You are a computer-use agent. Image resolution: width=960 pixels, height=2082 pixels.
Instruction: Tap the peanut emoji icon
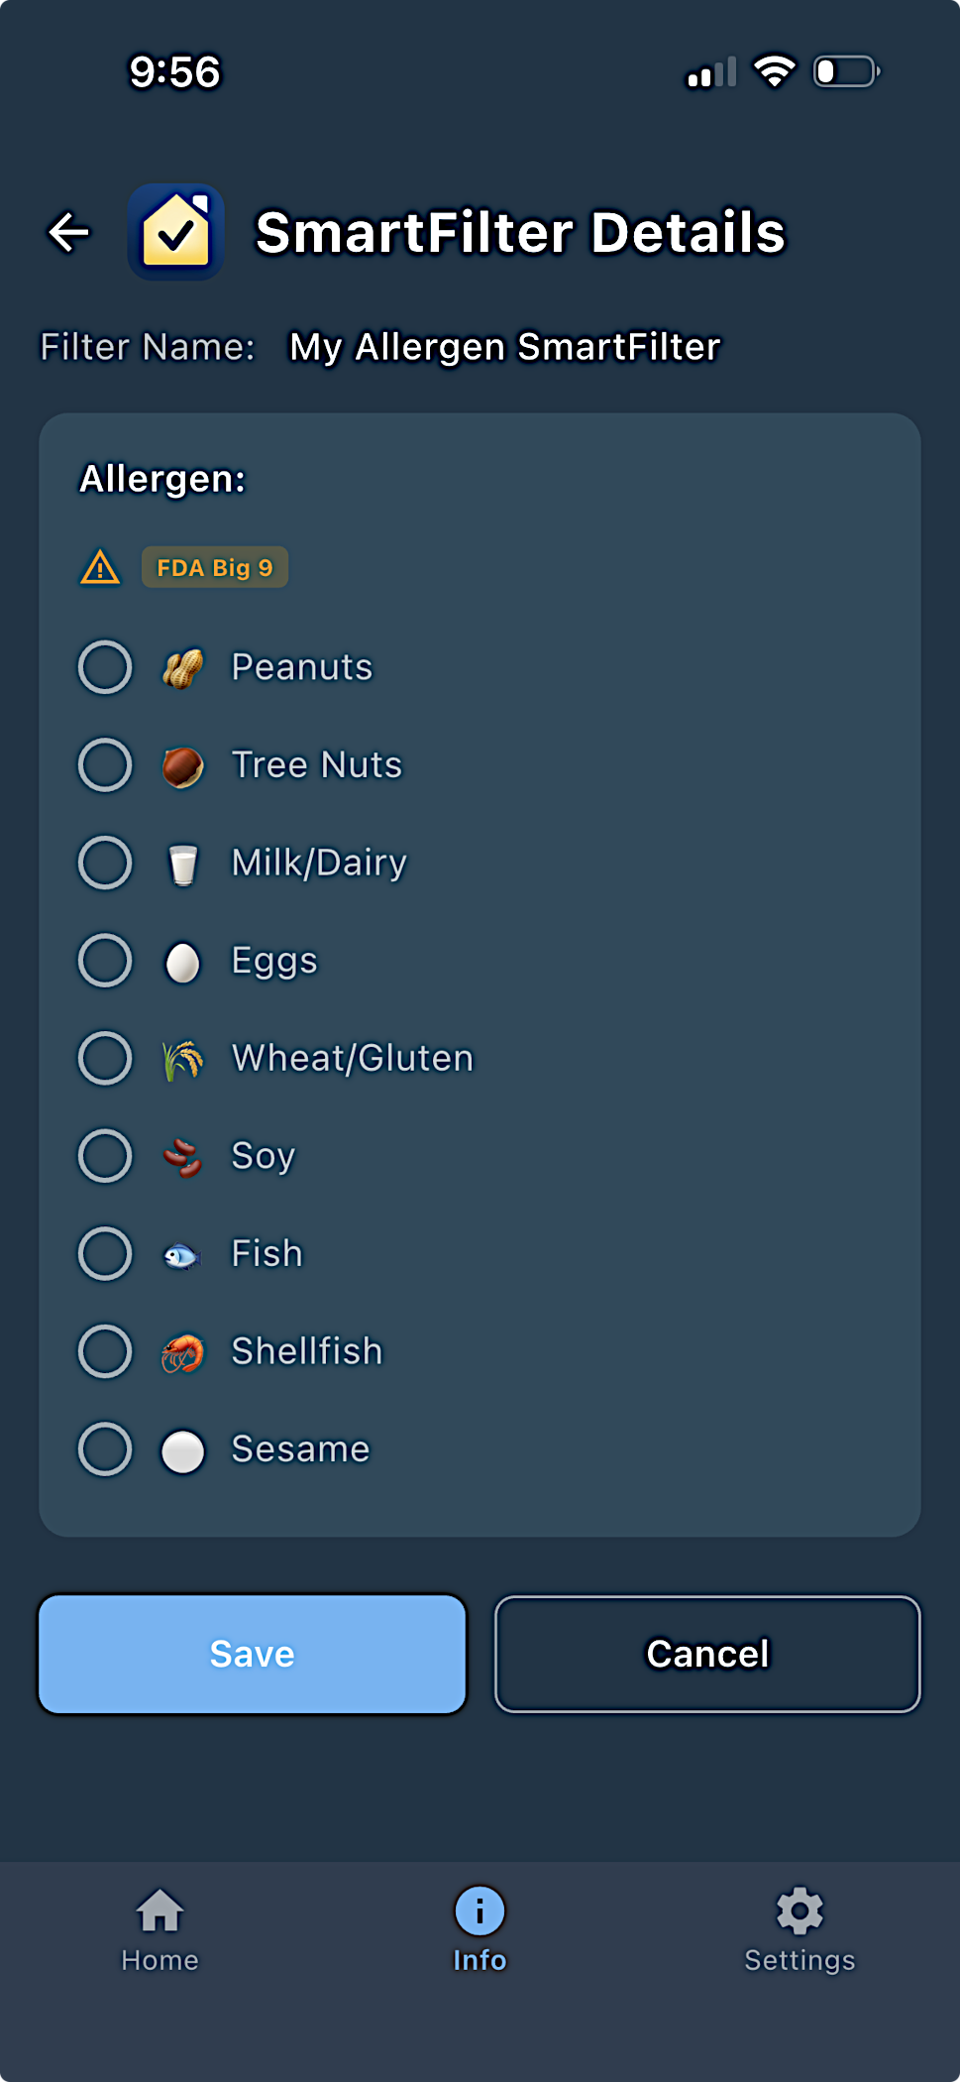point(183,668)
